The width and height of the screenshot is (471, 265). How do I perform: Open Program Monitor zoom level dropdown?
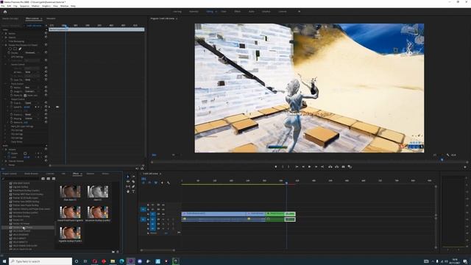(x=175, y=155)
